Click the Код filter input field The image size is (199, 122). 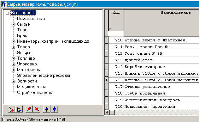[x=116, y=34]
